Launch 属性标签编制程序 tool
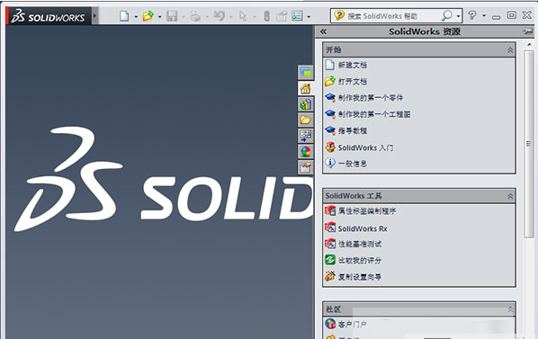Screen dimensions: 538x339 [367, 211]
